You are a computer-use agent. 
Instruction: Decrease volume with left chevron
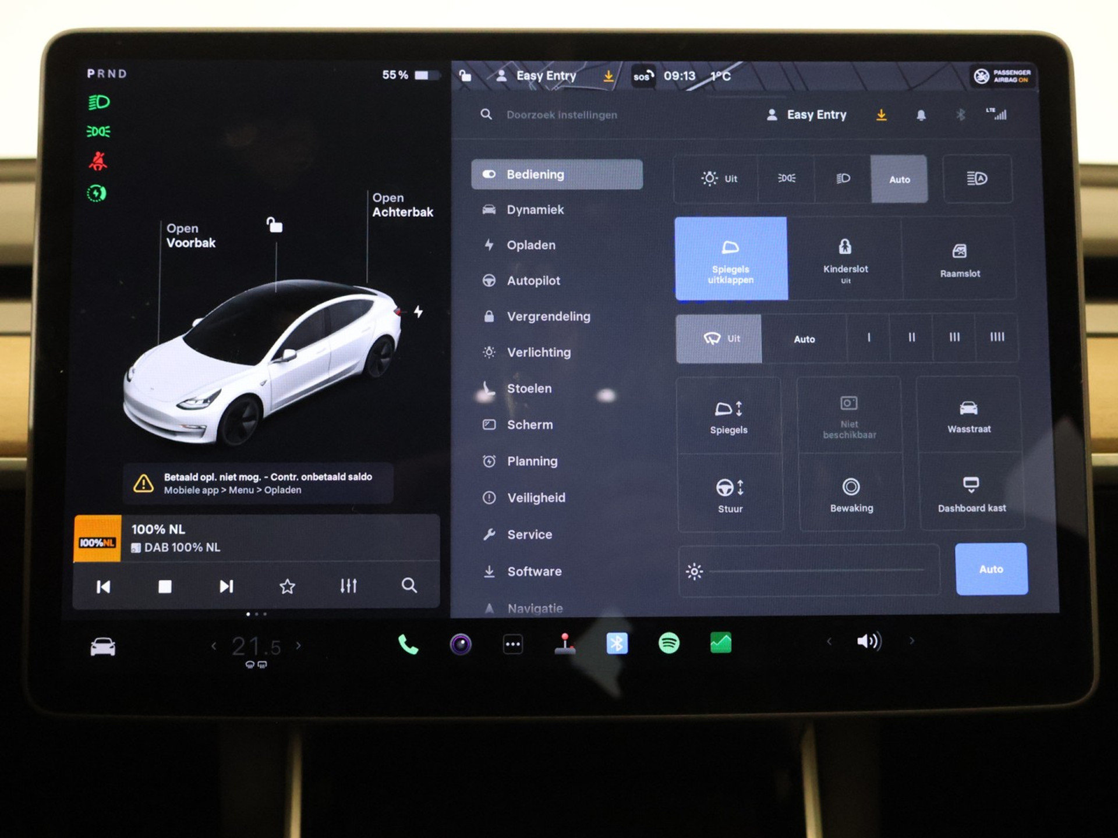pyautogui.click(x=829, y=641)
